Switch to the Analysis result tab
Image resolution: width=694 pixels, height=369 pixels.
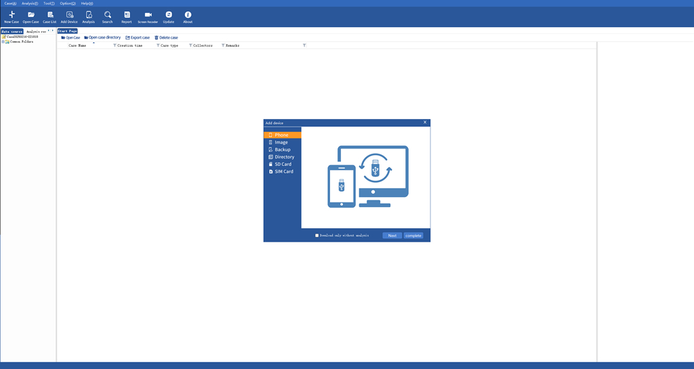pos(35,31)
